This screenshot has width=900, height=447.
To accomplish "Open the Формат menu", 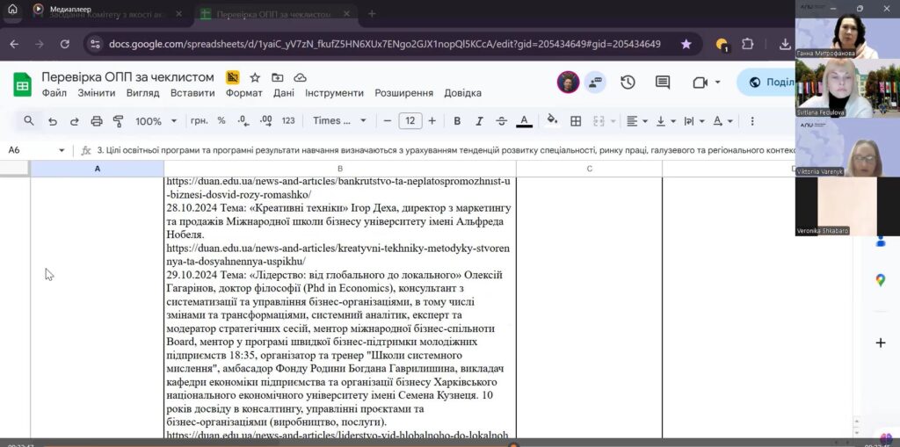I will coord(243,93).
